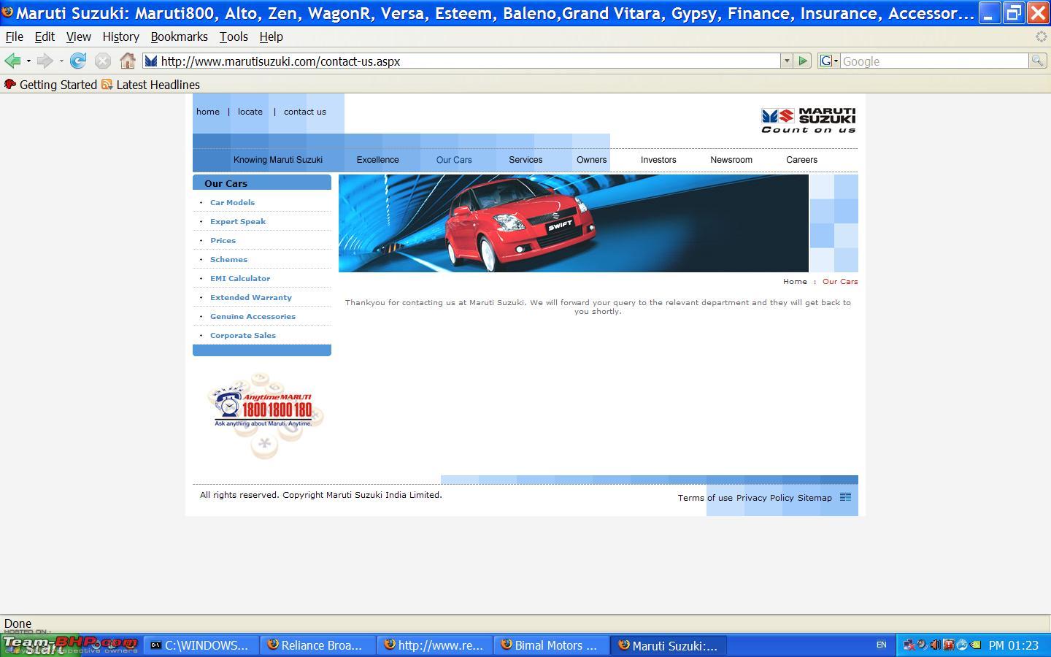This screenshot has width=1051, height=657.
Task: Open the address bar history dropdown
Action: click(x=787, y=61)
